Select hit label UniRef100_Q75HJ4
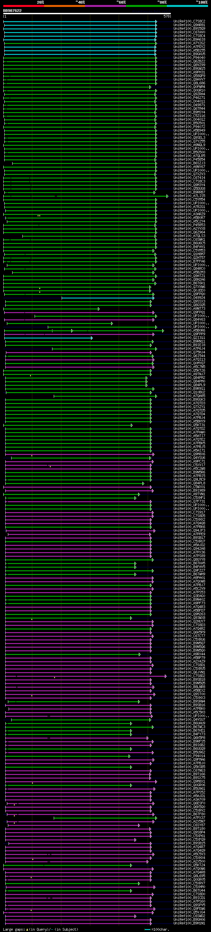 coord(189,352)
